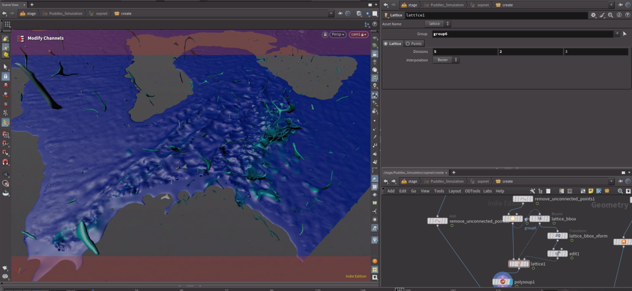Open the Persp viewport dropdown
Image resolution: width=632 pixels, height=291 pixels.
coord(338,34)
